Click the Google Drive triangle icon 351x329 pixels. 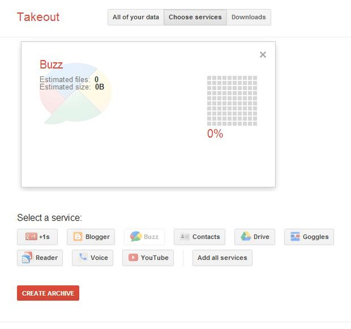(x=245, y=237)
